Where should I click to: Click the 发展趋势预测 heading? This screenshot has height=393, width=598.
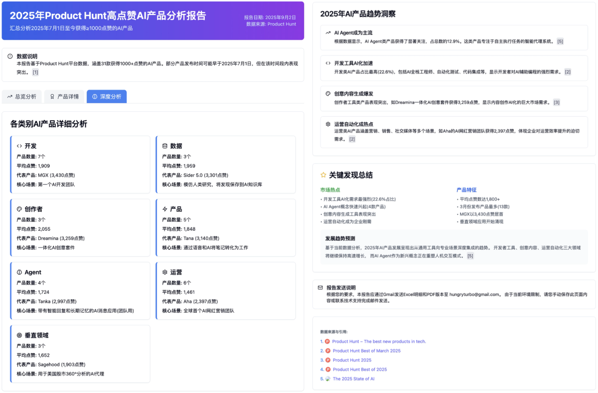[x=340, y=239]
